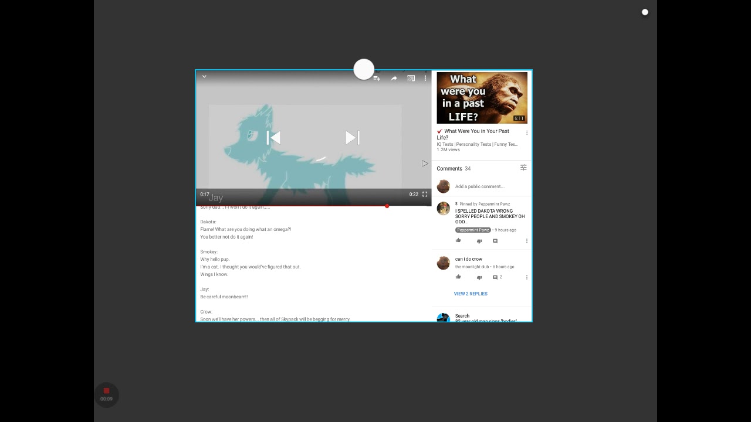Viewport: 751px width, 422px height.
Task: Dislike the 'can i do crow' comment
Action: [479, 277]
